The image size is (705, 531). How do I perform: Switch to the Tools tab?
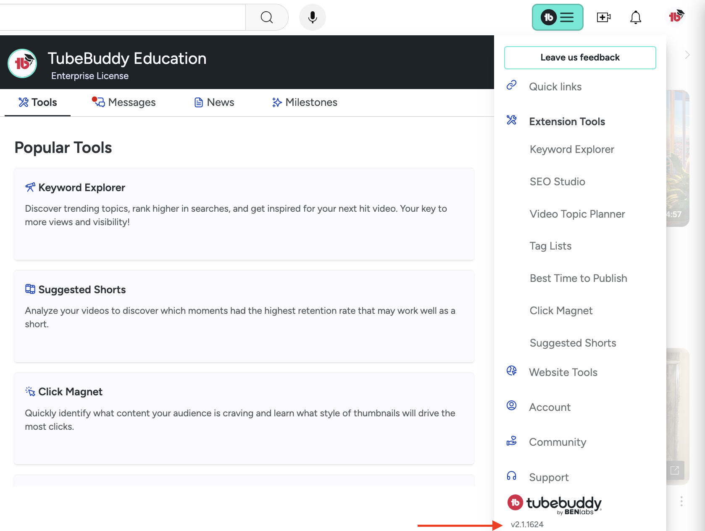coord(38,103)
